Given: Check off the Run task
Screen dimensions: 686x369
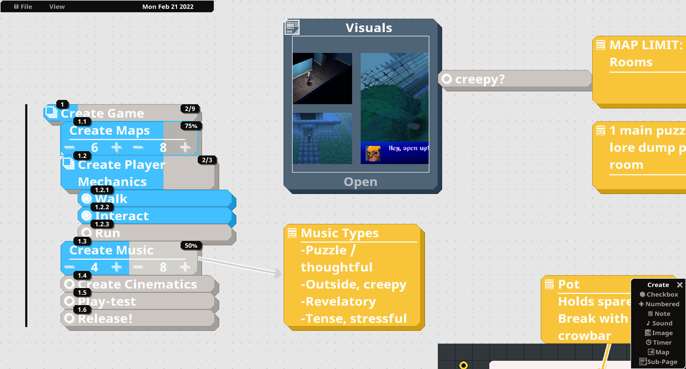Looking at the screenshot, I should tap(86, 233).
